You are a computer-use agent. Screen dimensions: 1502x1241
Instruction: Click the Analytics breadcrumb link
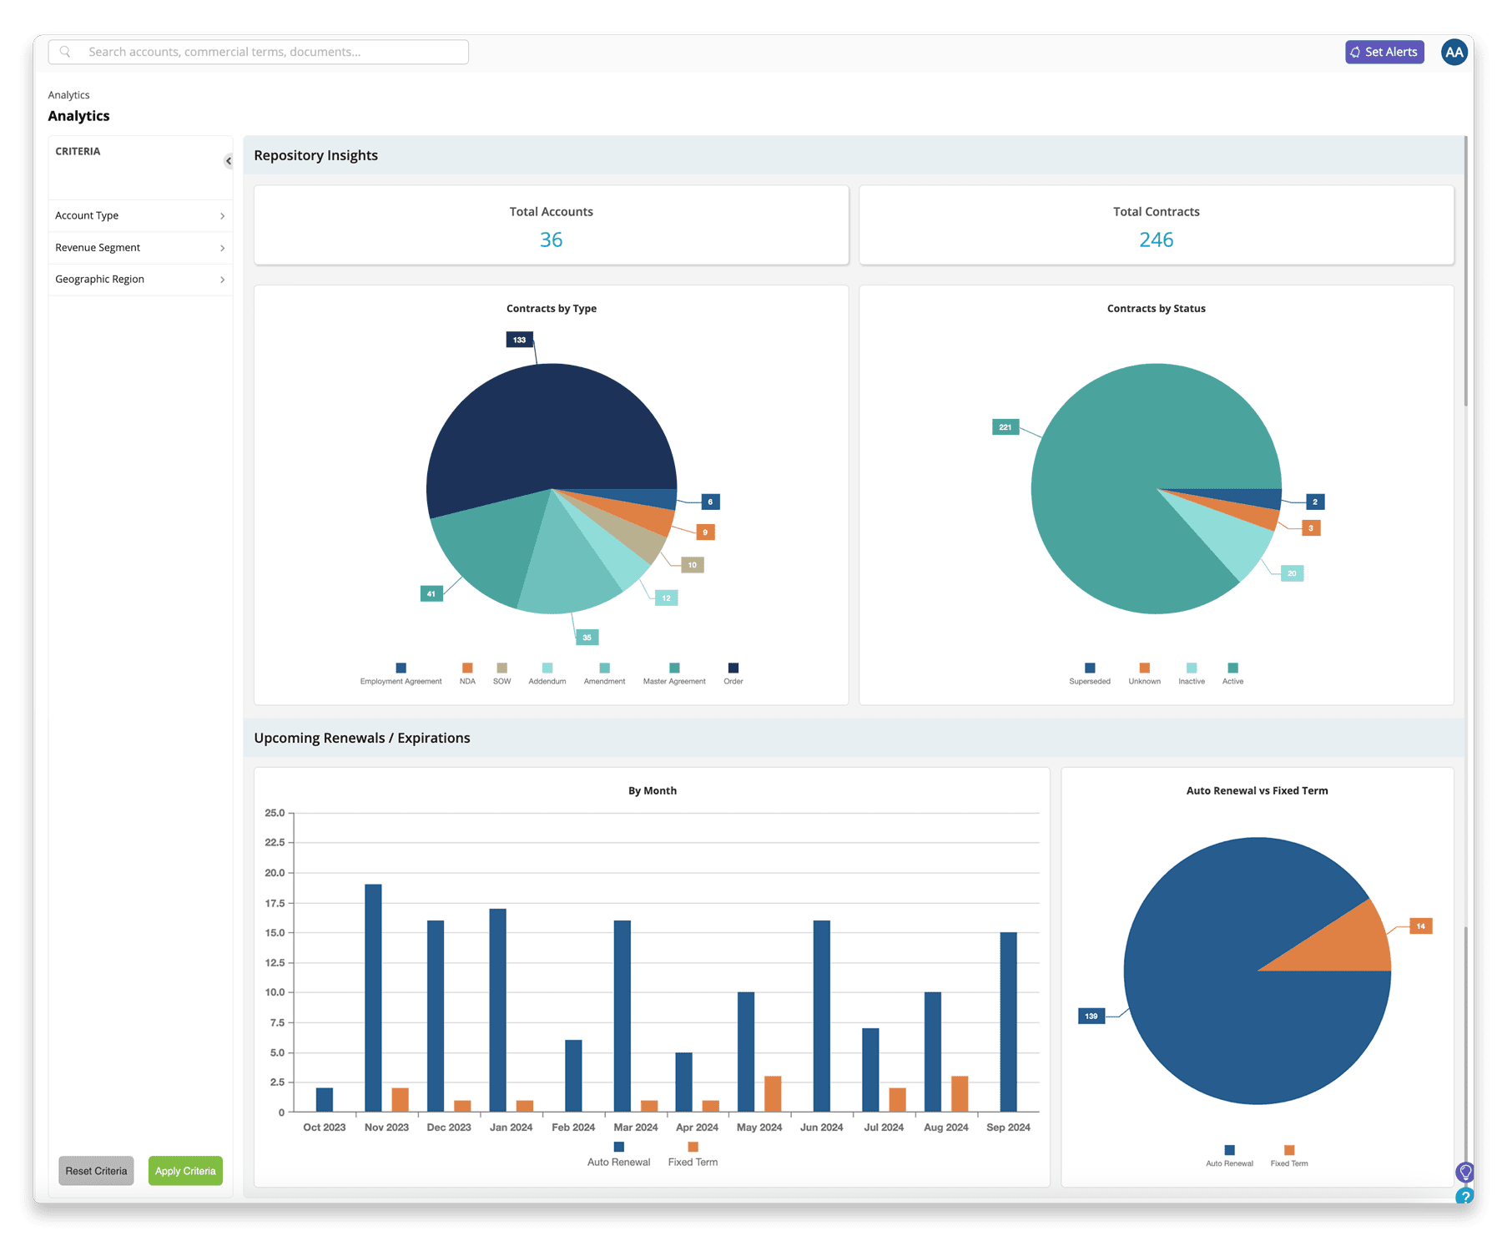(68, 95)
